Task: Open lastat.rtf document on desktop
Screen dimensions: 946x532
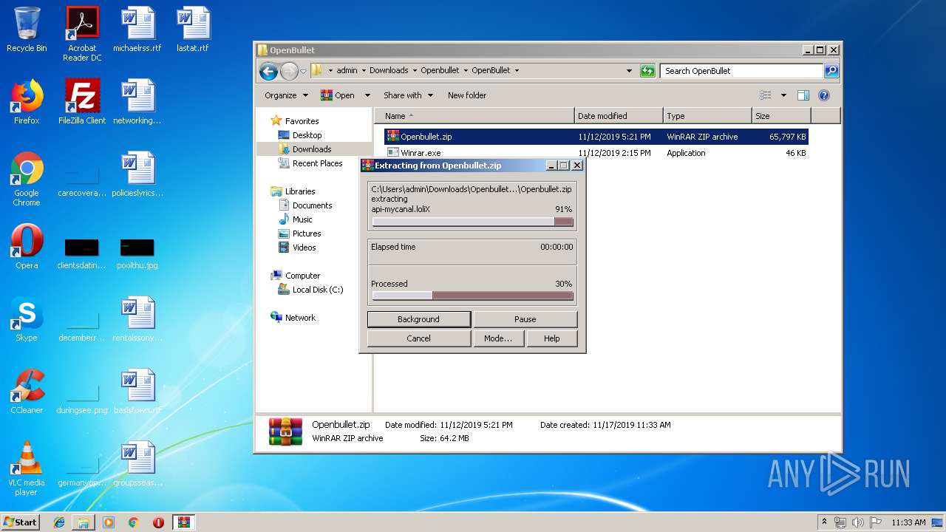Action: point(193,30)
